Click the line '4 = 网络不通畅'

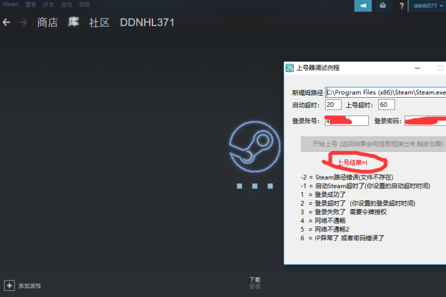[323, 221]
